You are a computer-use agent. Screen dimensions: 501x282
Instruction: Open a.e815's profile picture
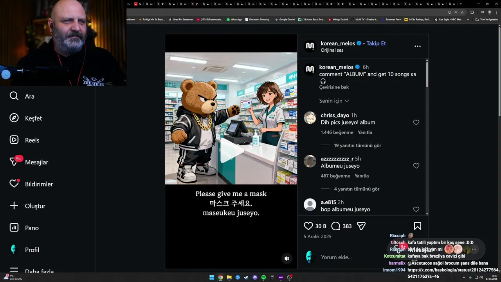pyautogui.click(x=310, y=205)
